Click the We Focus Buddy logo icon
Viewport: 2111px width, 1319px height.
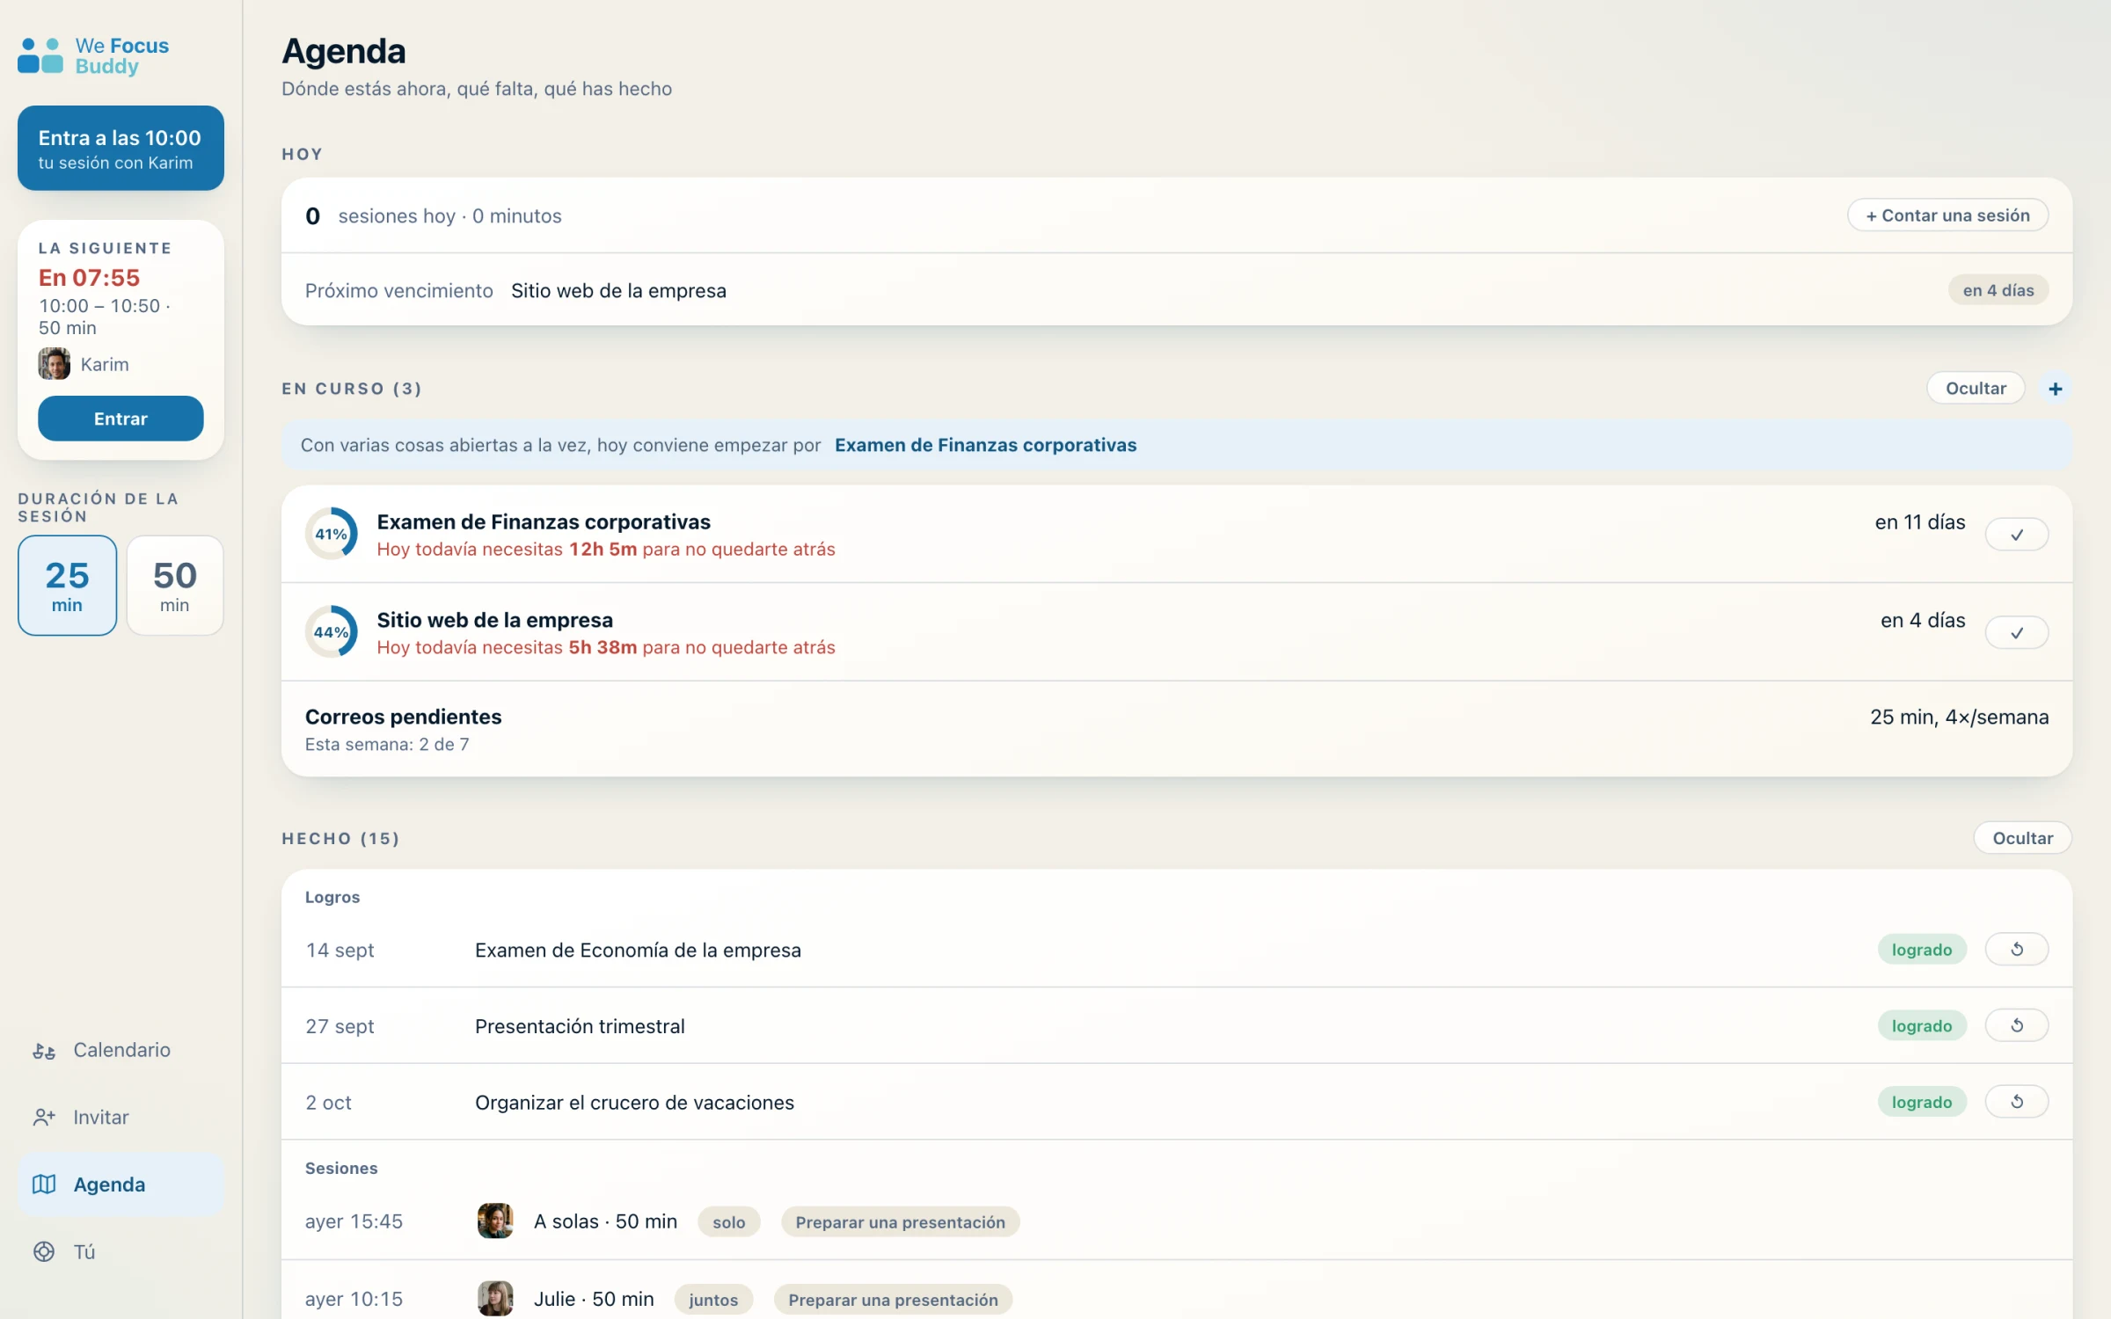pyautogui.click(x=40, y=55)
